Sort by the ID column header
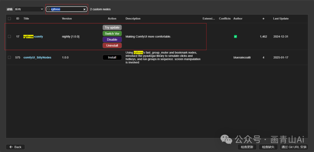314x152 pixels. [18, 19]
